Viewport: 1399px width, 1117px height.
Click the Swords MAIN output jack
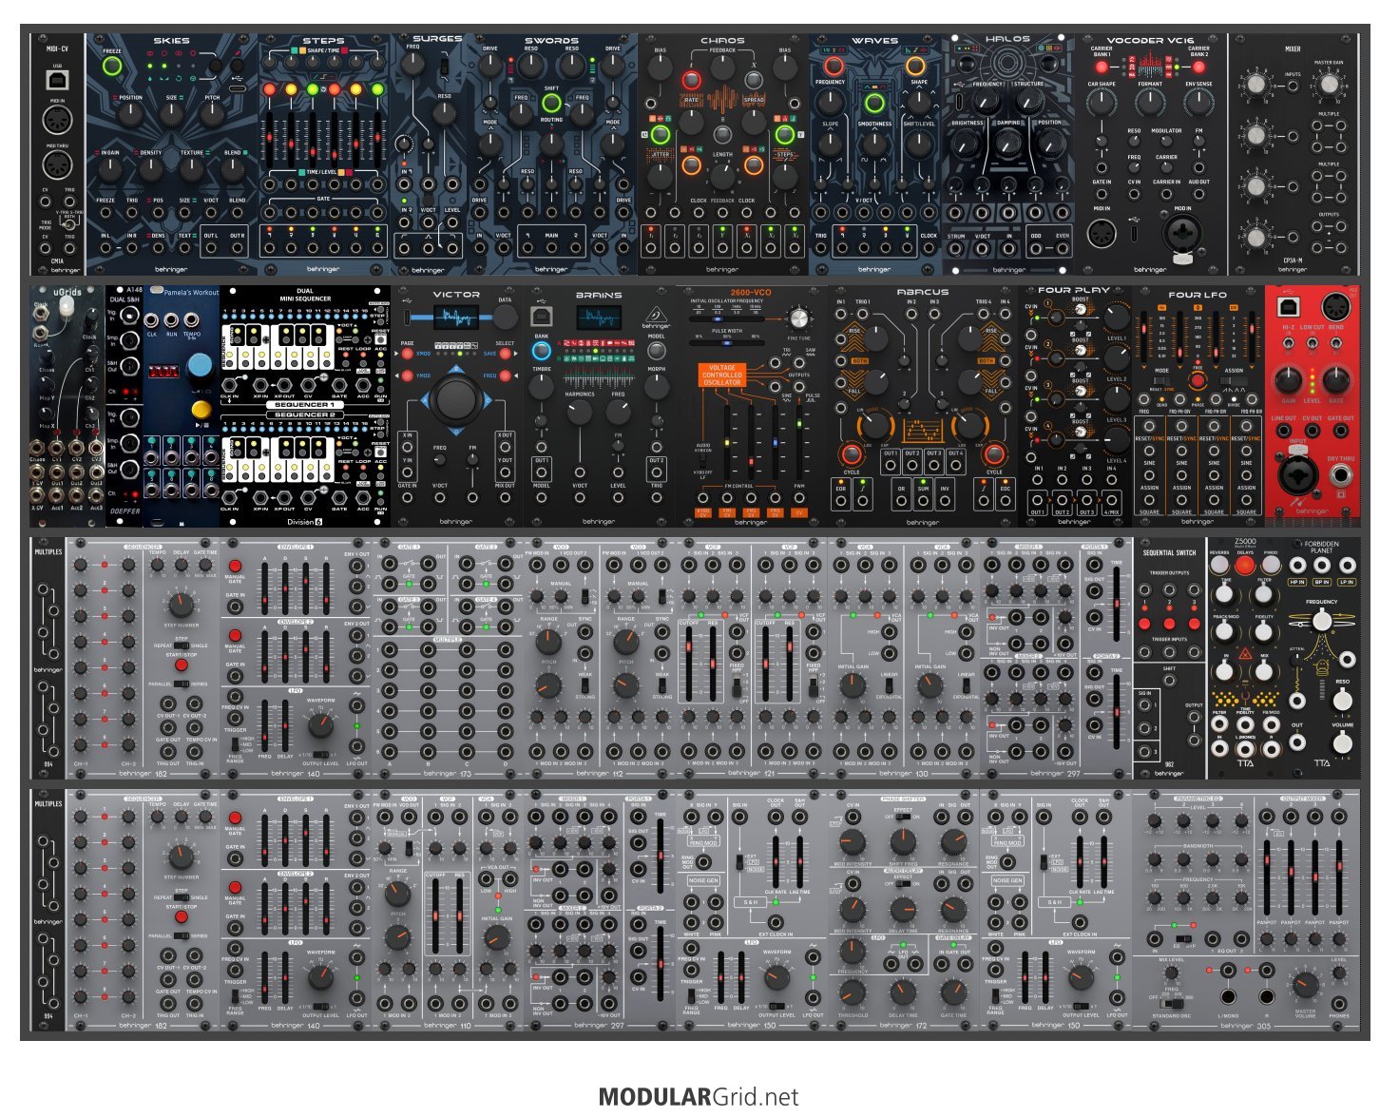point(552,248)
